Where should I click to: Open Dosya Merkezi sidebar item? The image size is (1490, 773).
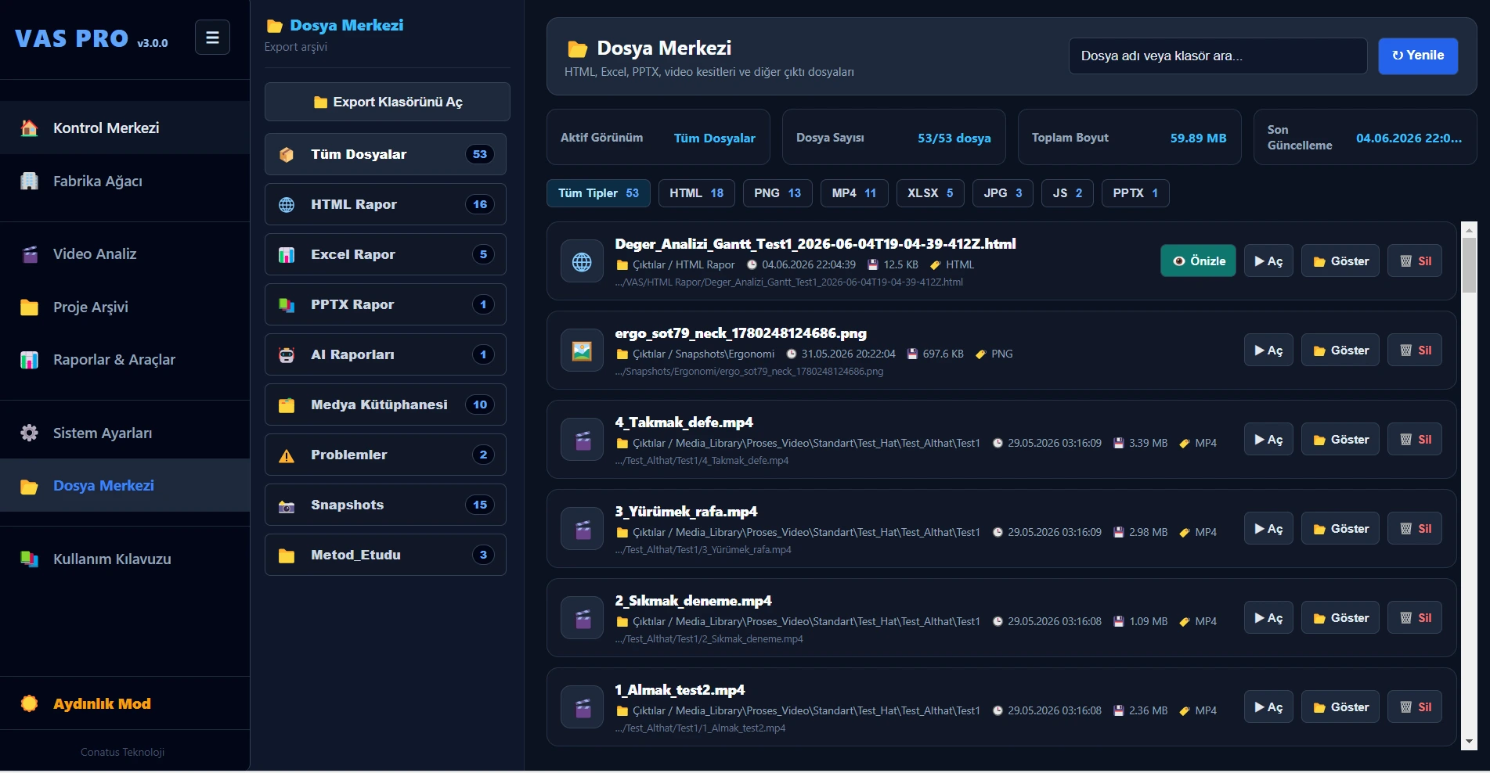124,485
